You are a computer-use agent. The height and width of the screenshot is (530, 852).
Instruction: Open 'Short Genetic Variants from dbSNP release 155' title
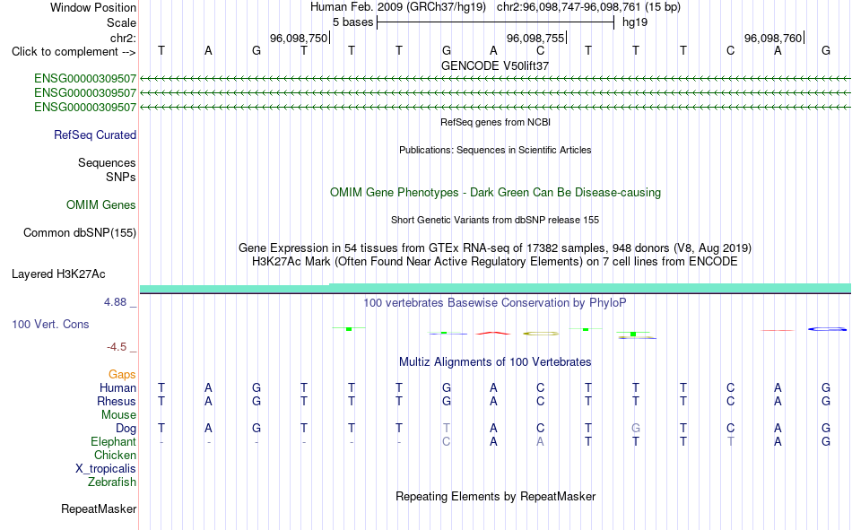[x=495, y=220]
